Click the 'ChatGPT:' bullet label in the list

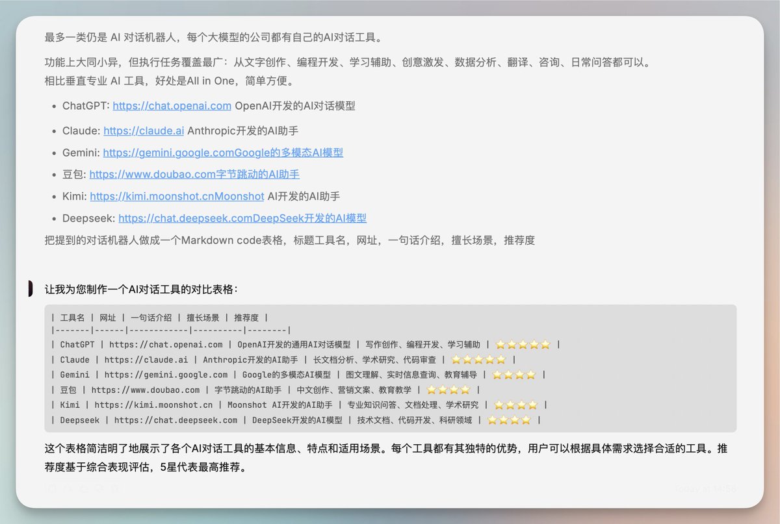(86, 106)
